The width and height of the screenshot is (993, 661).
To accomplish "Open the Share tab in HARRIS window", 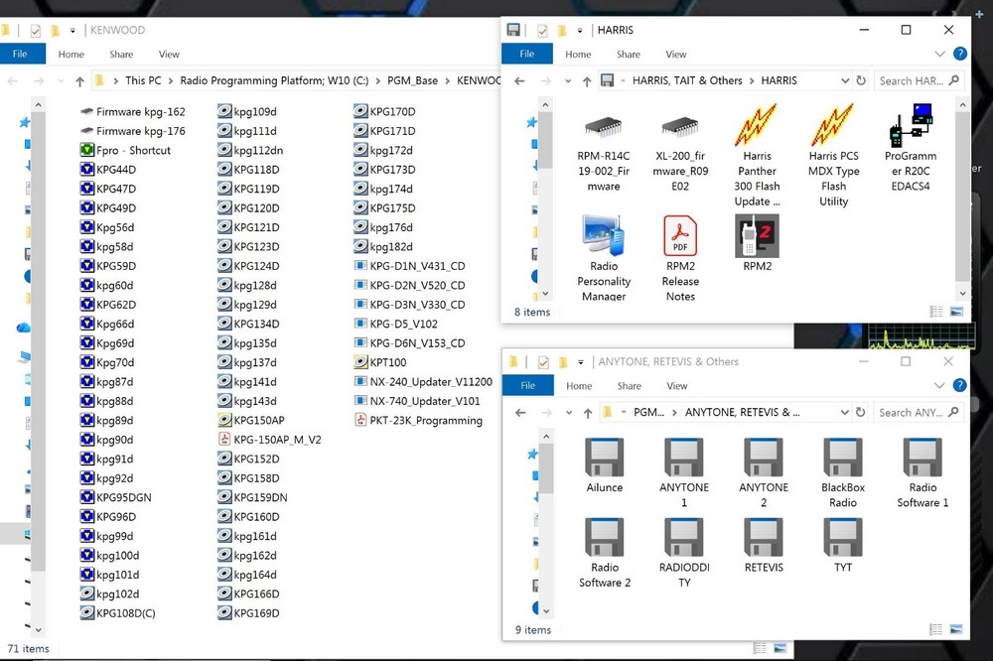I will coord(628,55).
